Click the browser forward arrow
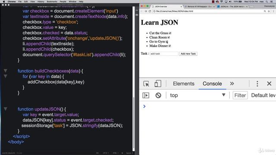Image resolution: width=276 pixels, height=155 pixels. pos(146,11)
